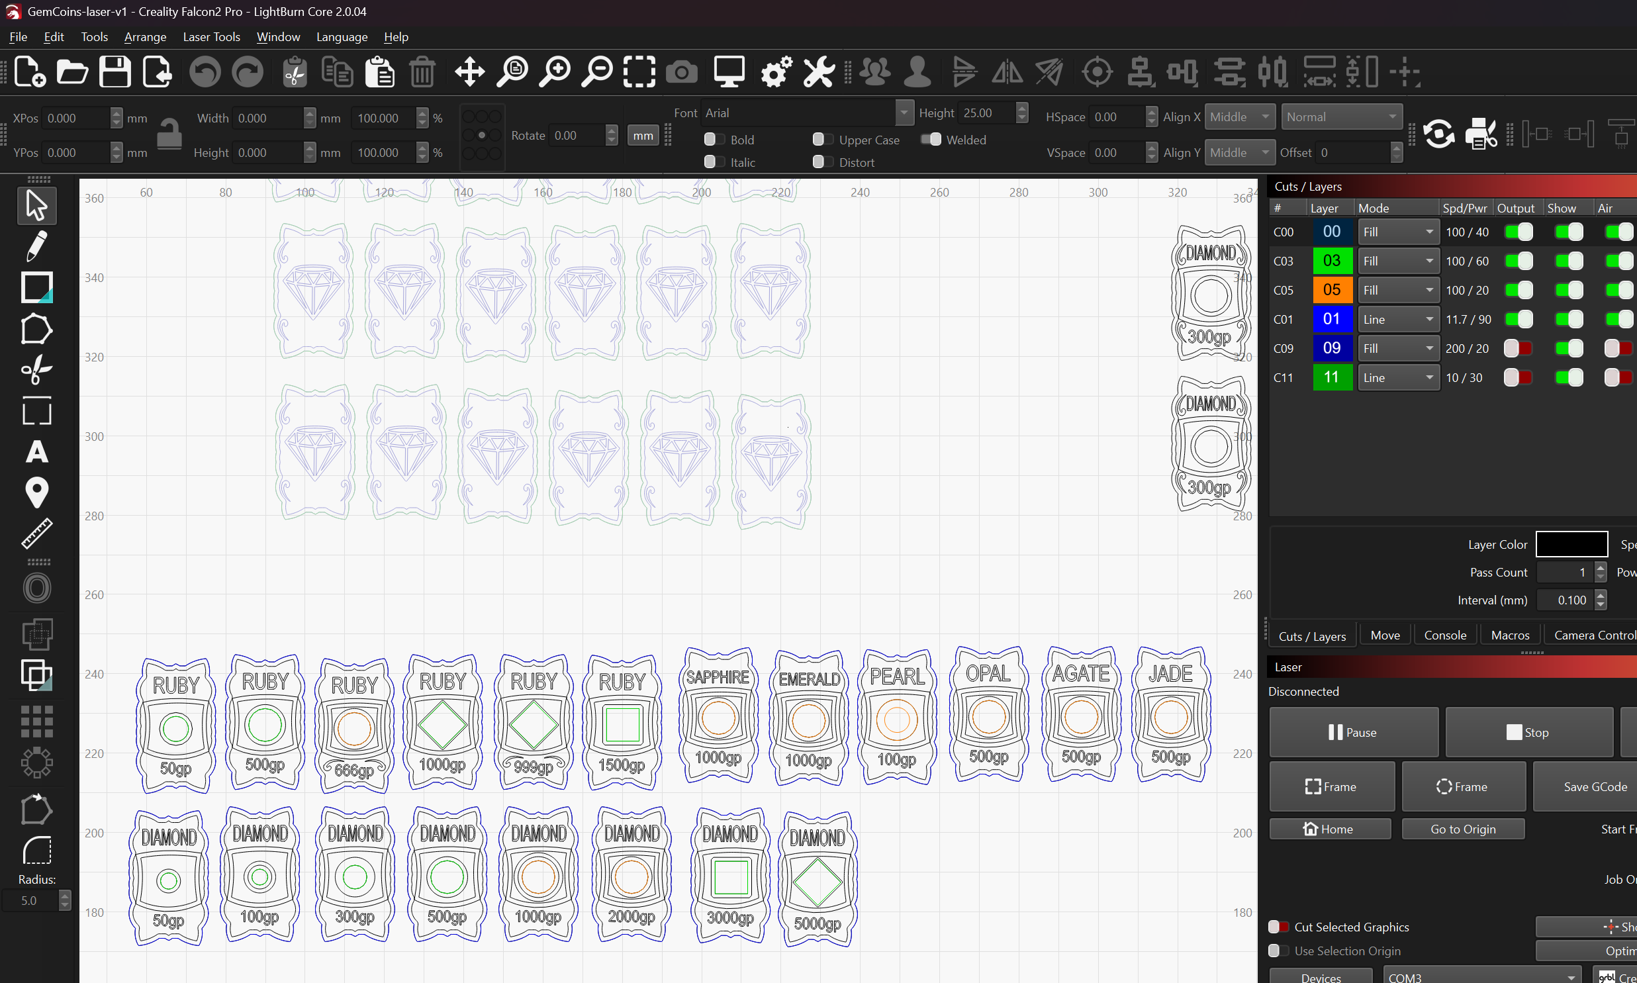This screenshot has width=1637, height=983.
Task: Click the Stop button
Action: coord(1528,732)
